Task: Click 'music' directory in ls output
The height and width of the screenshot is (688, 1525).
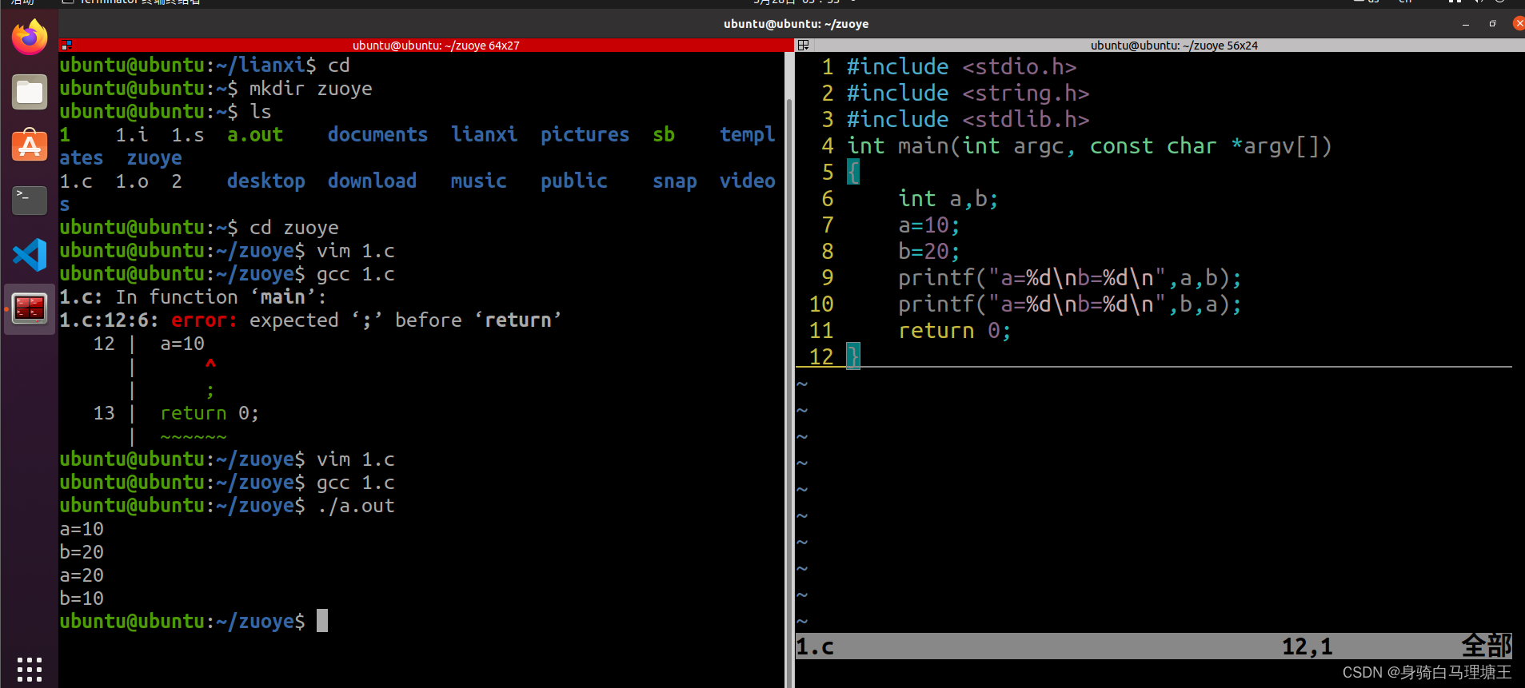Action: 478,181
